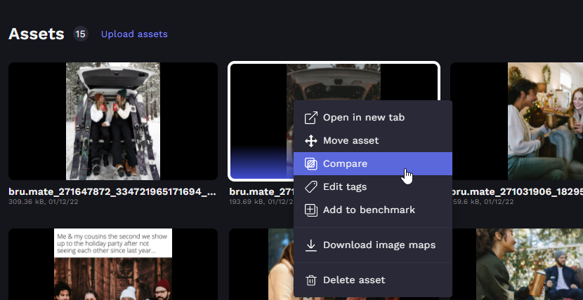Screen dimensions: 583x300
Task: Choose "Open in new tab" menu entry
Action: pyautogui.click(x=373, y=118)
